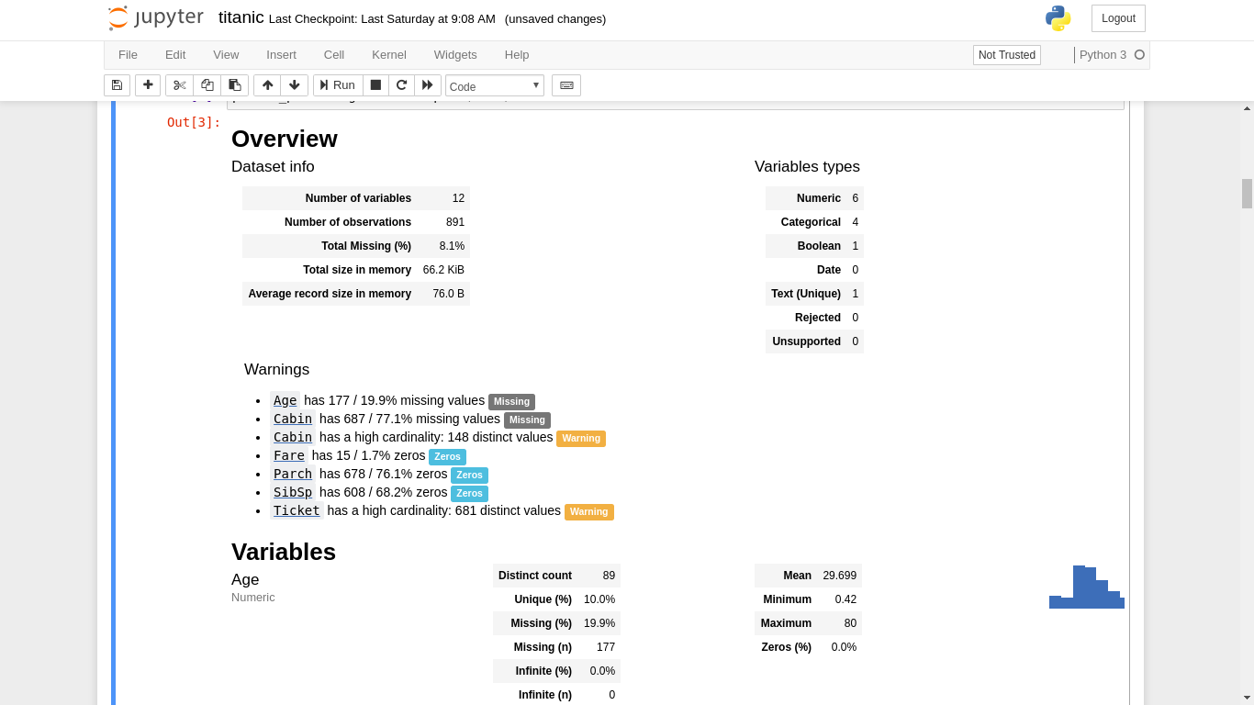Click the notebook title titanic to rename it

pos(241,17)
